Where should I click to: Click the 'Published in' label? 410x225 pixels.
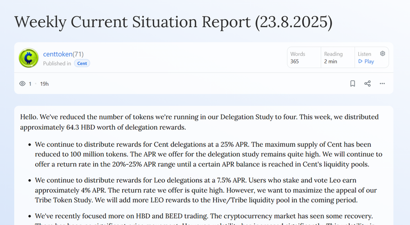57,63
